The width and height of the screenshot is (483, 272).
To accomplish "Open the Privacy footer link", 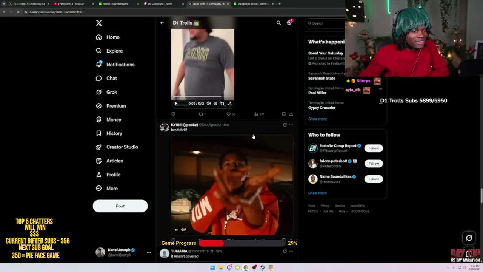I will pos(325,206).
